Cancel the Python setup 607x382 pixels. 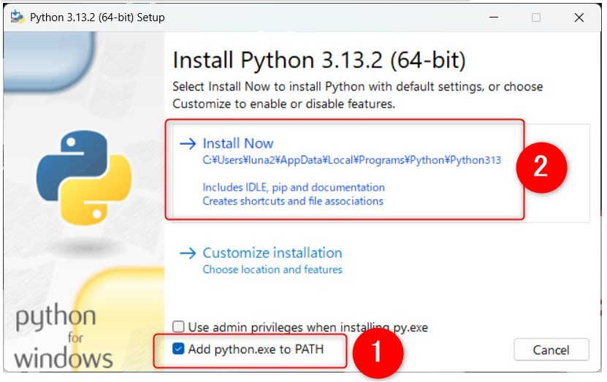pos(551,350)
